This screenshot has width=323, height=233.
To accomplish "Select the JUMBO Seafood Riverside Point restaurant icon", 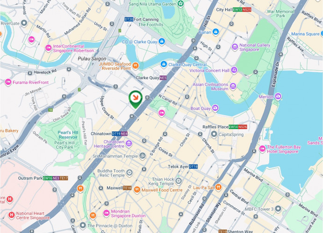I will (x=136, y=66).
